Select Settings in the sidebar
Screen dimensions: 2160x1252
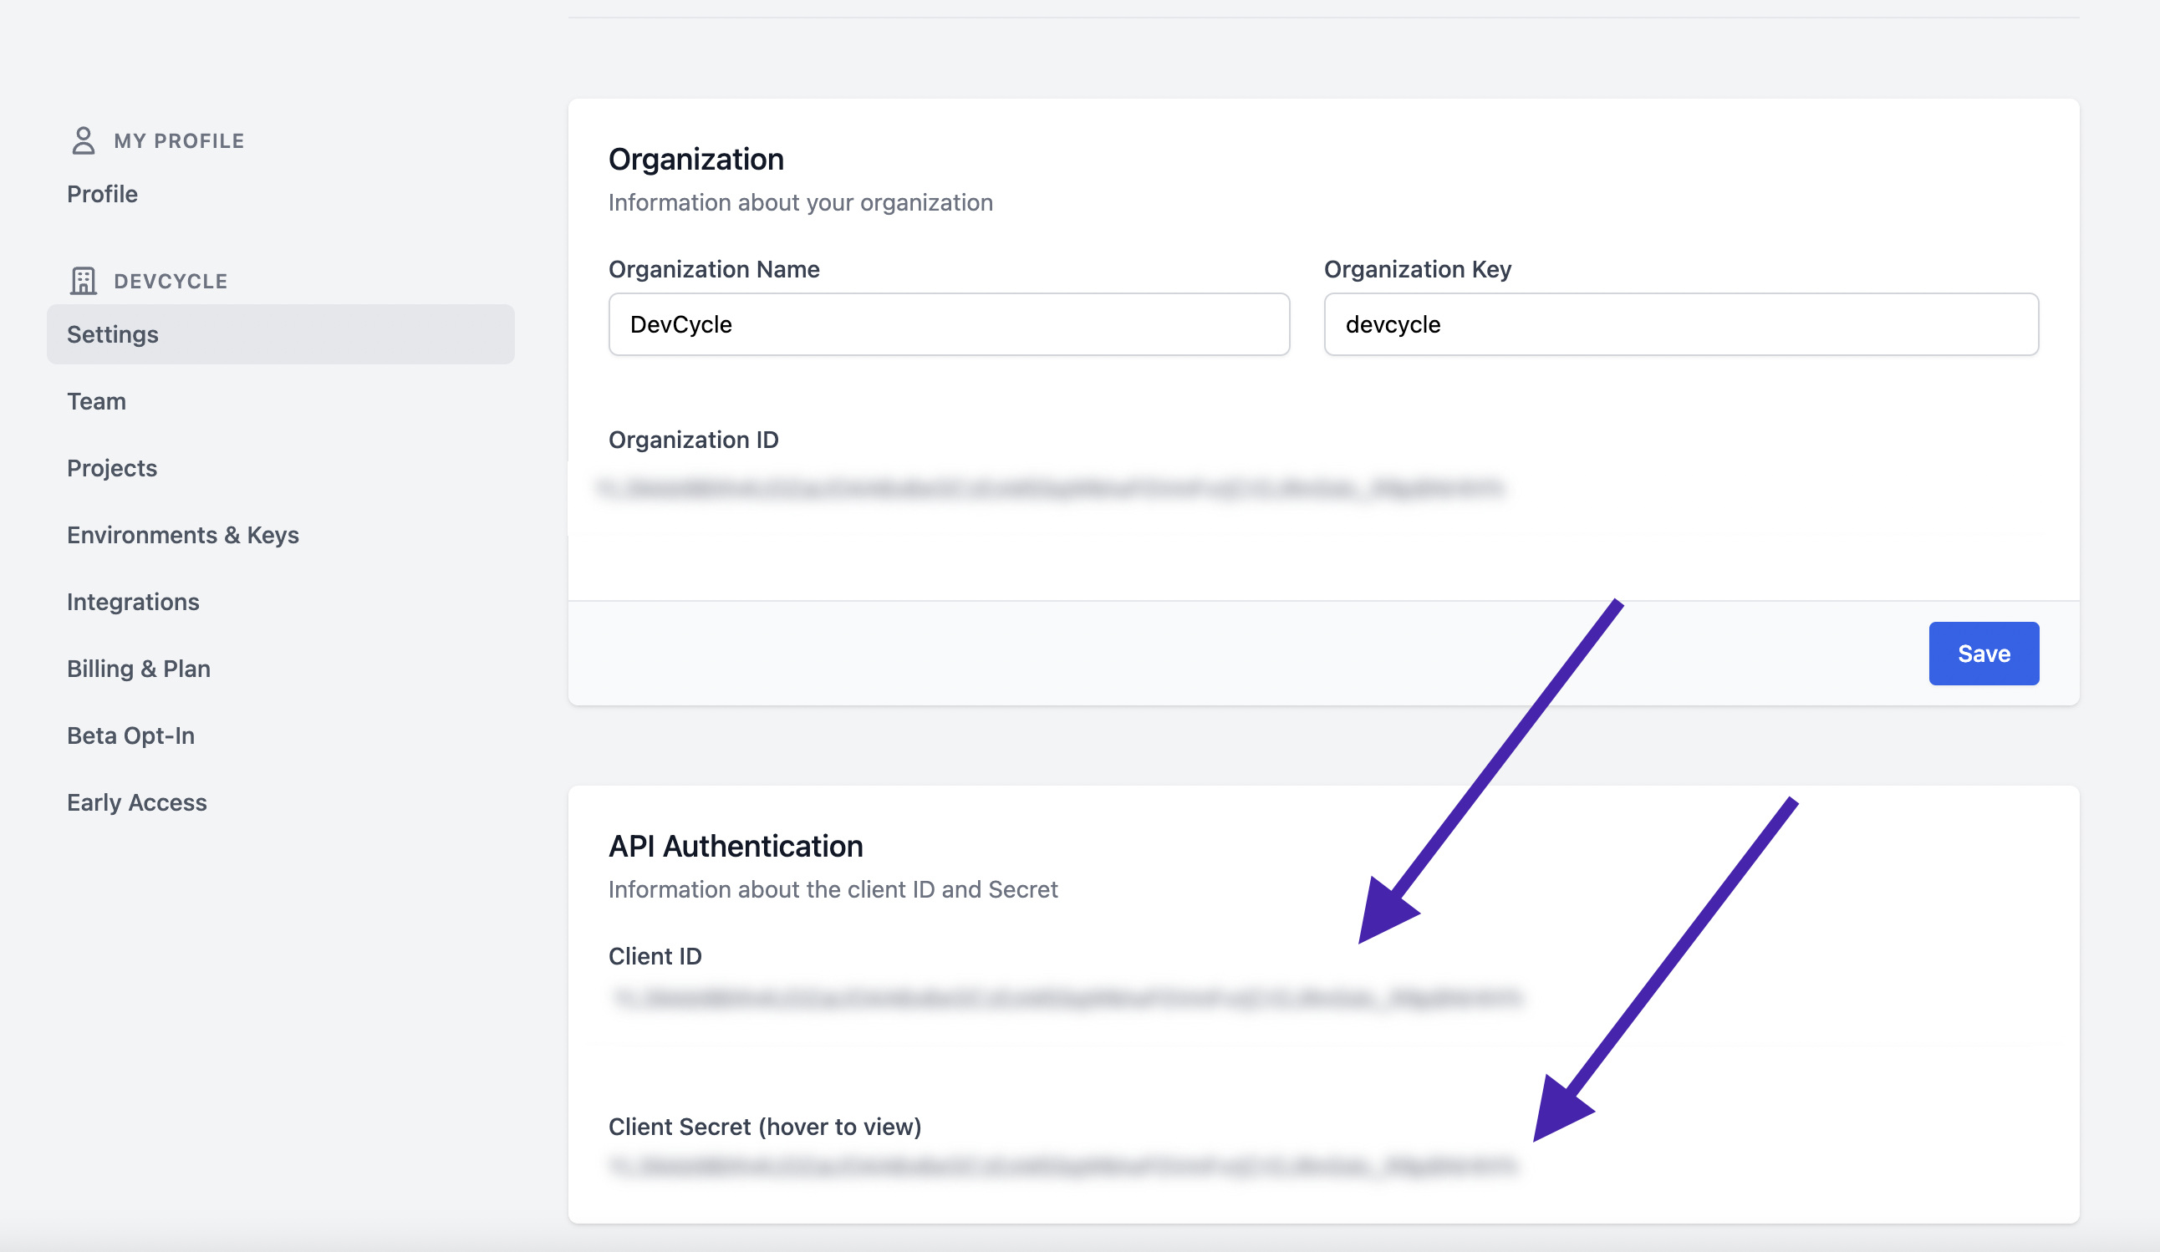(112, 334)
